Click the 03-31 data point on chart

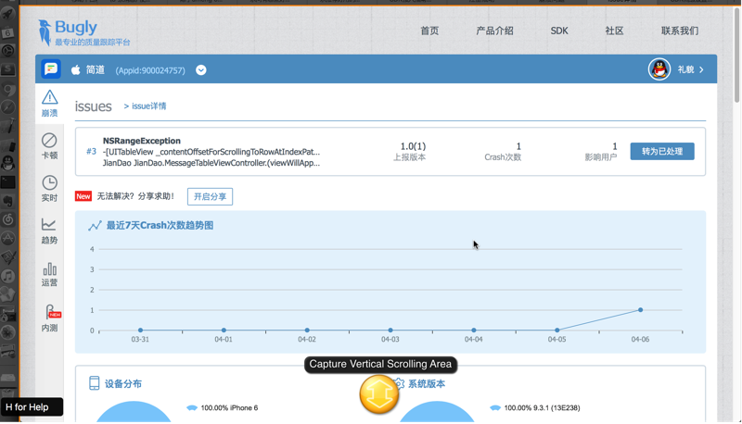[x=141, y=330]
